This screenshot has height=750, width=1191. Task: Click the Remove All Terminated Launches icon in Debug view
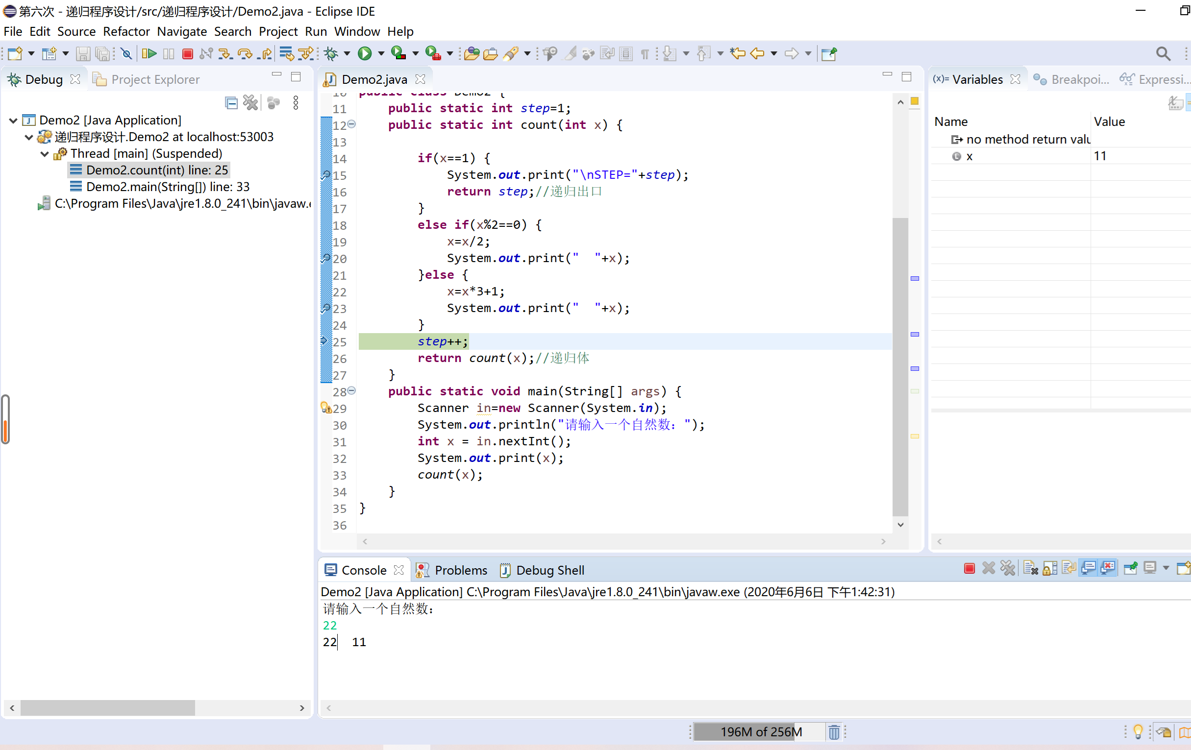click(250, 103)
